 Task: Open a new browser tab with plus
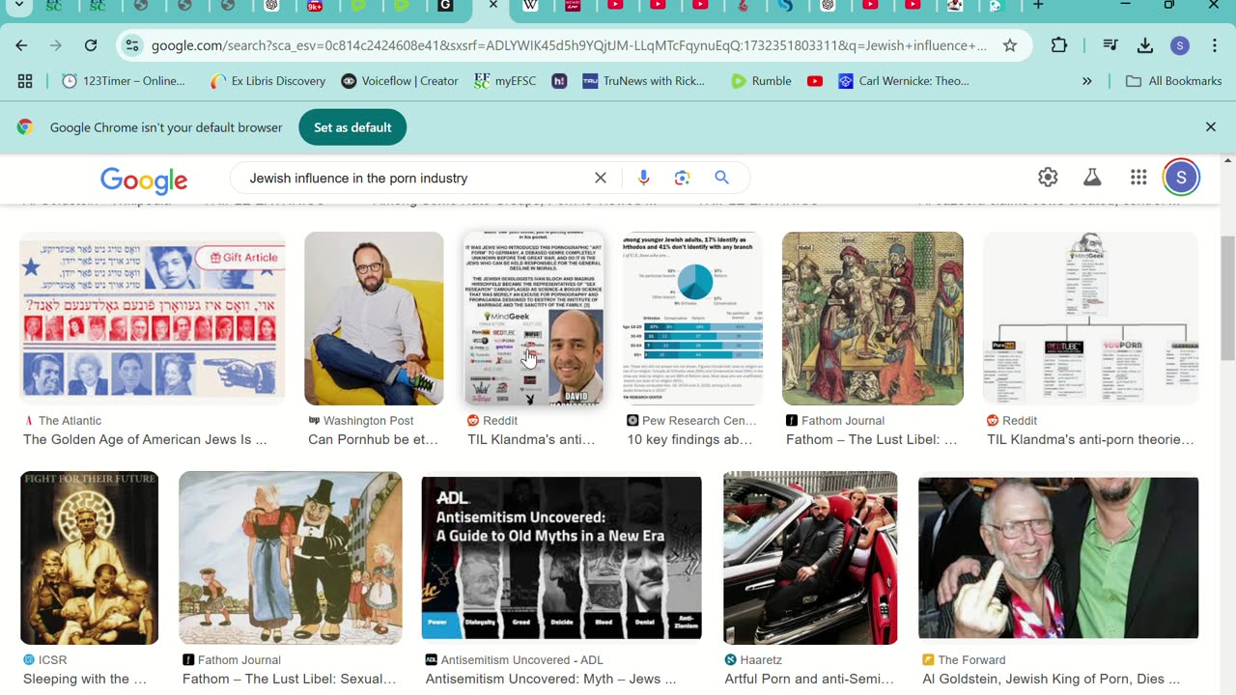pos(1038,6)
